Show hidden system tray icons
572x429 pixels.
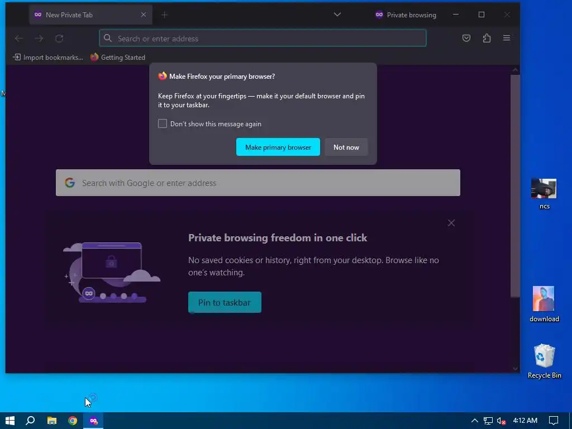click(475, 421)
